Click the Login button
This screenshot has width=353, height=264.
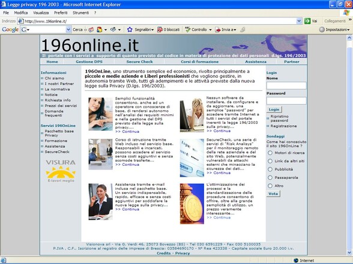[274, 110]
